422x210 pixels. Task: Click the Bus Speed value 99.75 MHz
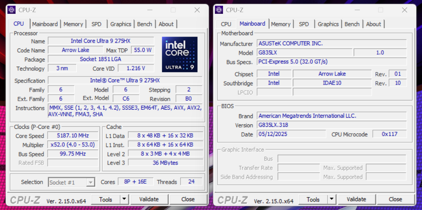(x=73, y=154)
